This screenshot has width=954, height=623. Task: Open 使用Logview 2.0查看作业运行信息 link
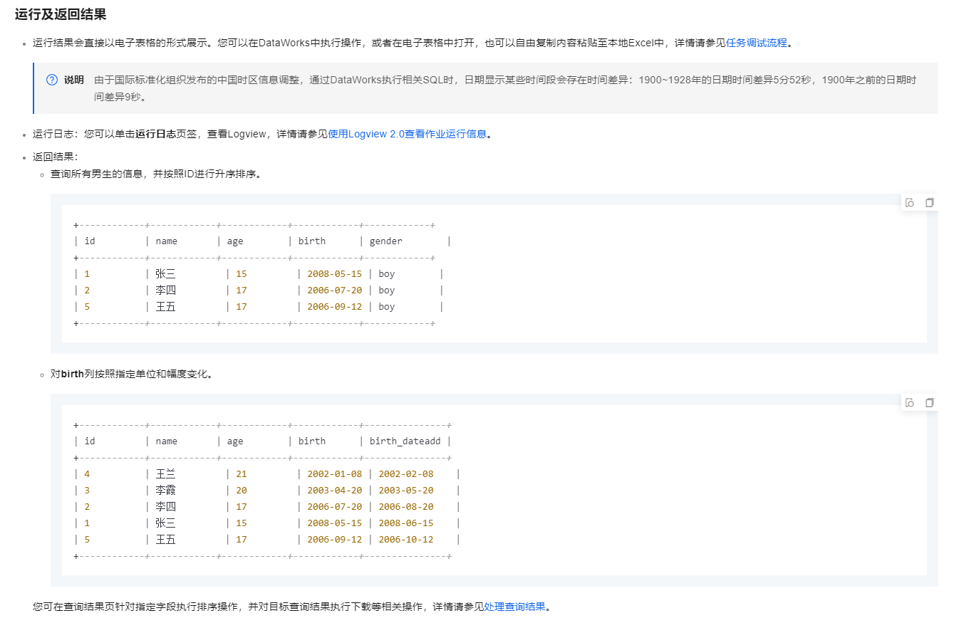tap(408, 134)
